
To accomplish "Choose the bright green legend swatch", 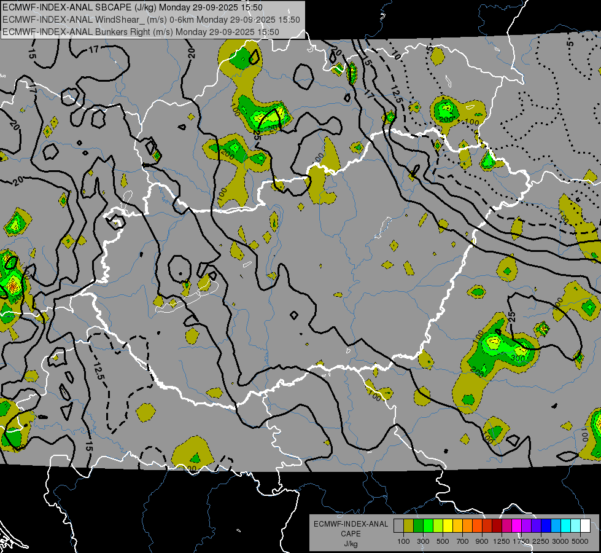I will pos(428,525).
